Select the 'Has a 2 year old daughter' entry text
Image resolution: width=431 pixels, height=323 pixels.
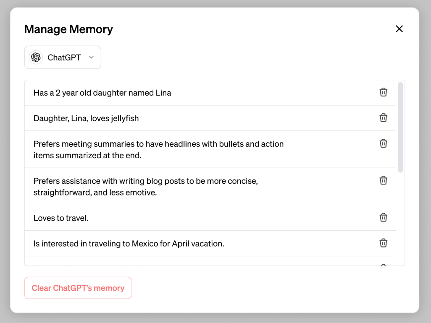(102, 93)
